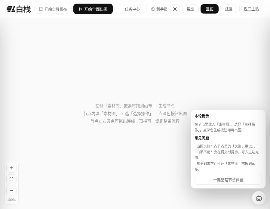Switch to the 画布 tab

[210, 9]
